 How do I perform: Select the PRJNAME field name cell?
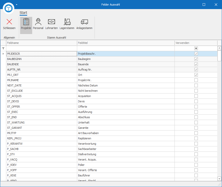coord(41,80)
